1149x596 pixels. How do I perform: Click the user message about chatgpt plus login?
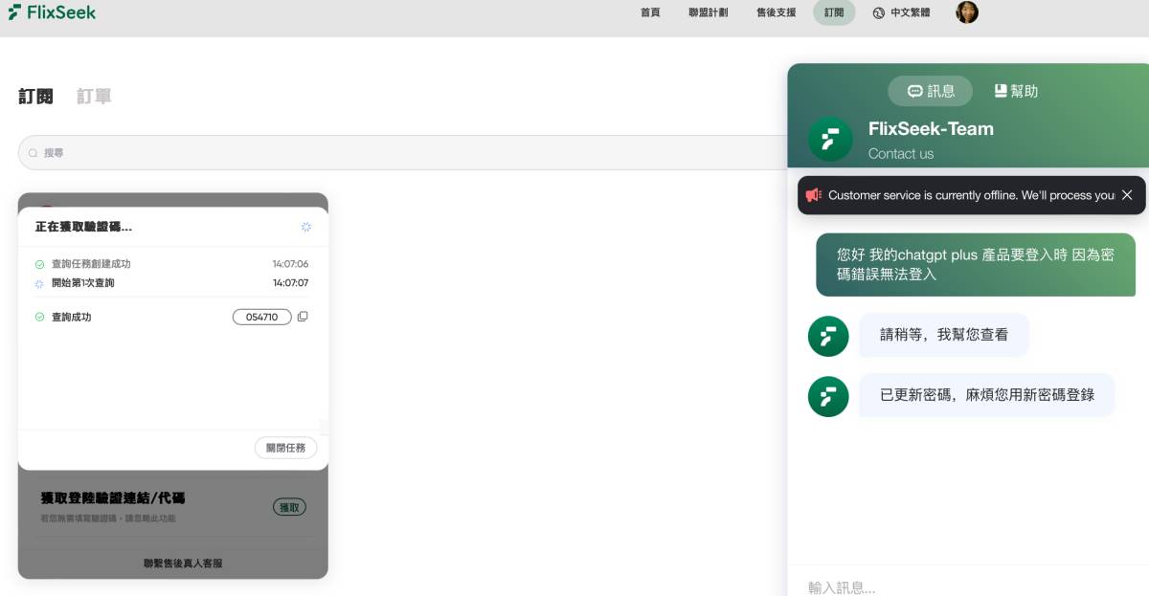pyautogui.click(x=976, y=265)
